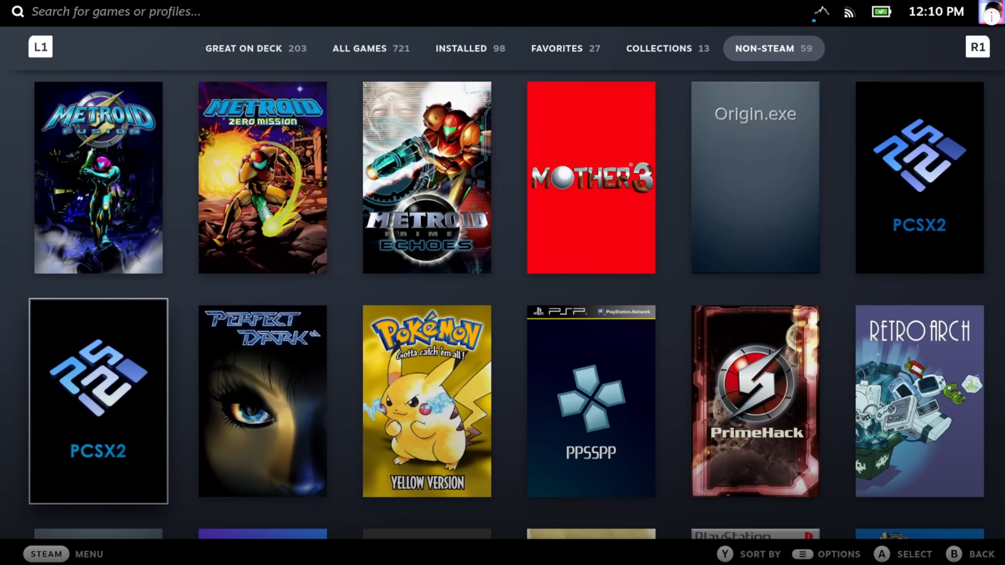The width and height of the screenshot is (1005, 565).
Task: Open the highlighted PCSX2 tile before Perfect Dark
Action: [98, 401]
